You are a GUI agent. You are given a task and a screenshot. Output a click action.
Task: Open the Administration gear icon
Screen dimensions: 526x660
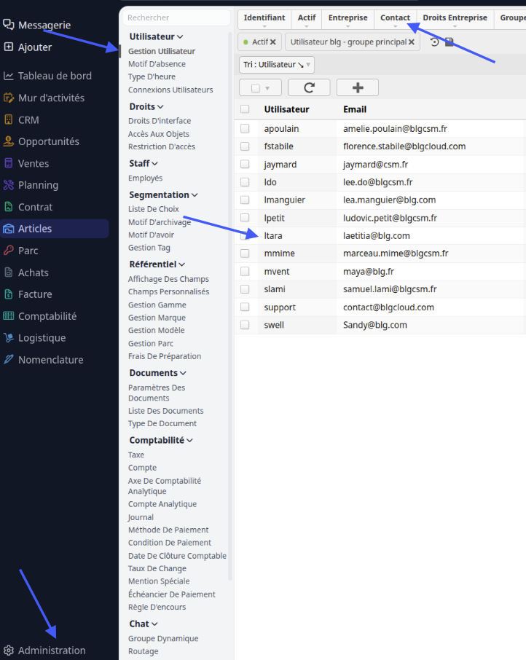pyautogui.click(x=9, y=651)
